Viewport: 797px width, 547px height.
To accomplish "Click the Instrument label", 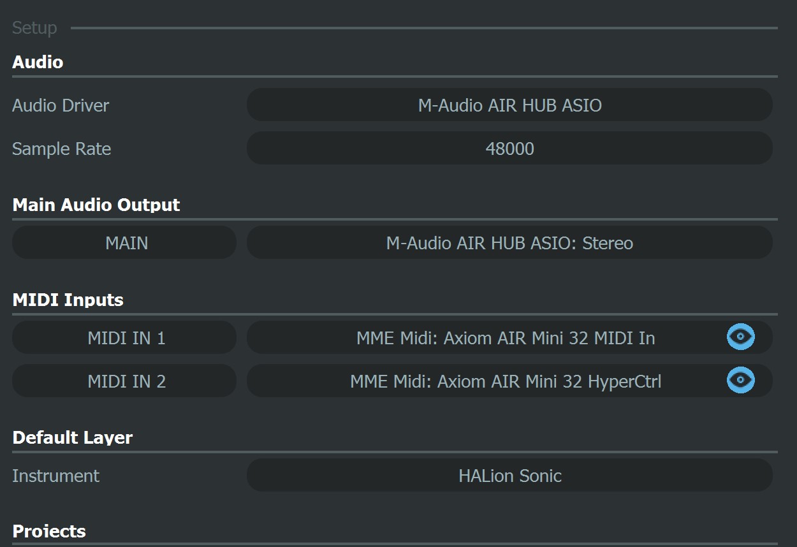I will pyautogui.click(x=56, y=476).
